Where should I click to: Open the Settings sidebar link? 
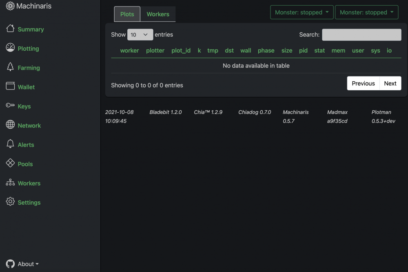29,203
